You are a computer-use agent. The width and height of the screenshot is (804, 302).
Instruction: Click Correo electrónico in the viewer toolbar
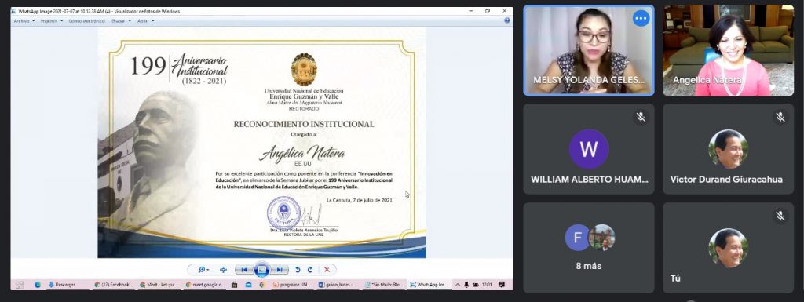(86, 21)
